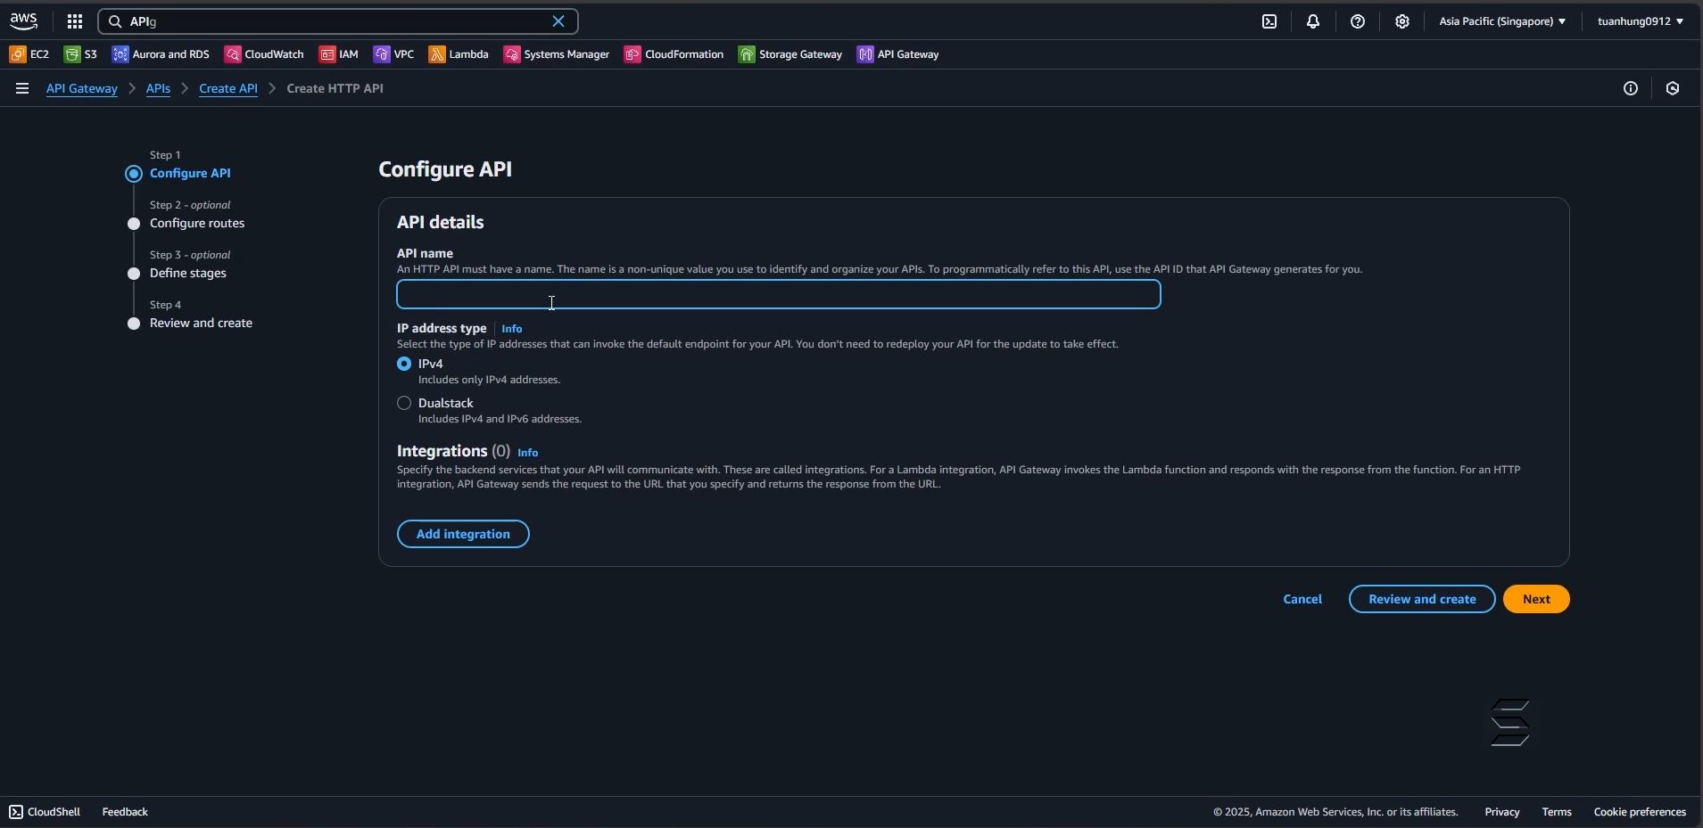Open the Storage Gateway shortcut
The width and height of the screenshot is (1703, 828).
(x=790, y=54)
